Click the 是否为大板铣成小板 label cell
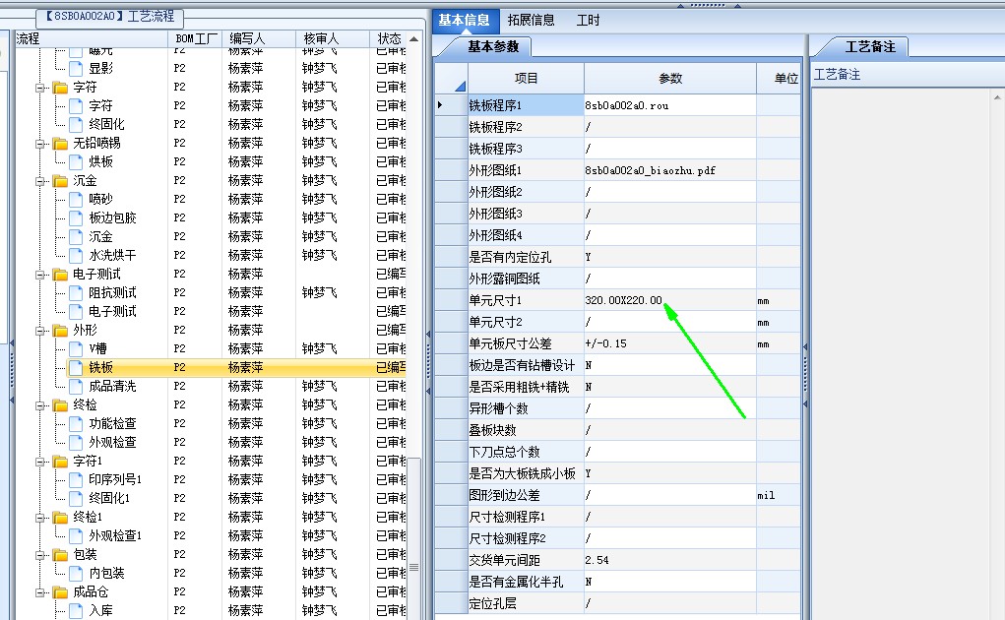This screenshot has height=620, width=1005. tap(526, 474)
